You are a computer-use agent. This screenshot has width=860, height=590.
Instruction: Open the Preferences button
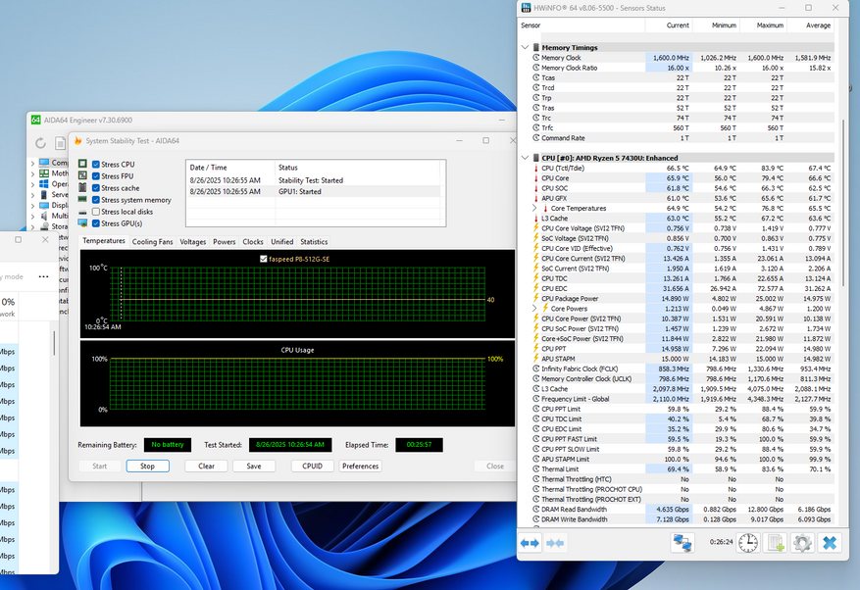(360, 467)
